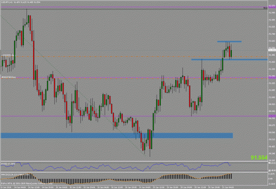Image resolution: width=276 pixels, height=189 pixels.
Task: Click the tallest red candlestick of the sharp drop
Action: pyautogui.click(x=34, y=60)
